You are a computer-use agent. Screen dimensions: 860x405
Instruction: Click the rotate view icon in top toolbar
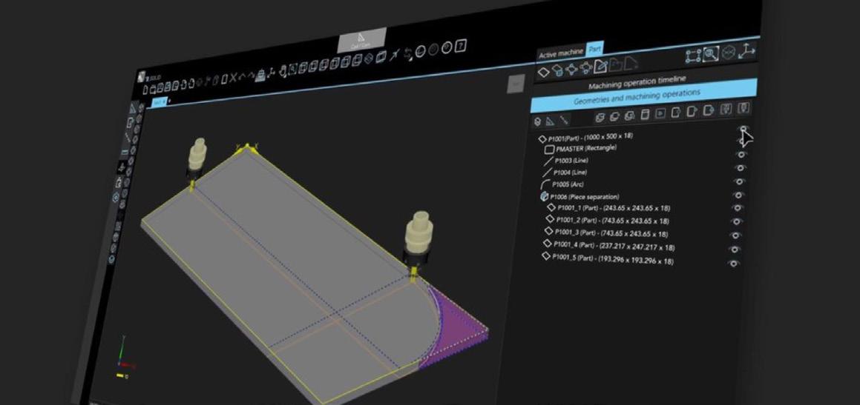[408, 53]
